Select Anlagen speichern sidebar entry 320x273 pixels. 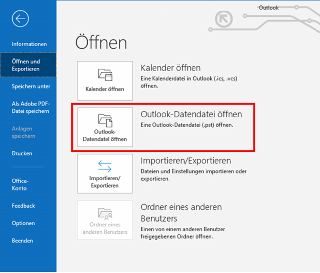tap(23, 132)
